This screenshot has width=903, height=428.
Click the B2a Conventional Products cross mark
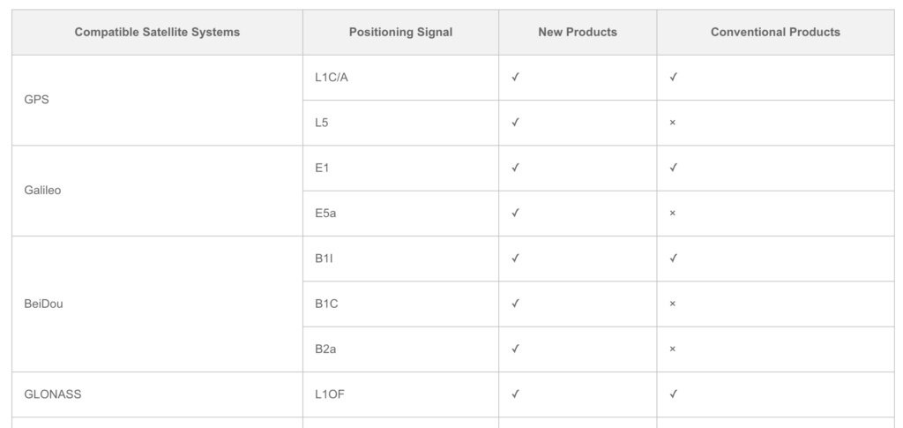(673, 349)
